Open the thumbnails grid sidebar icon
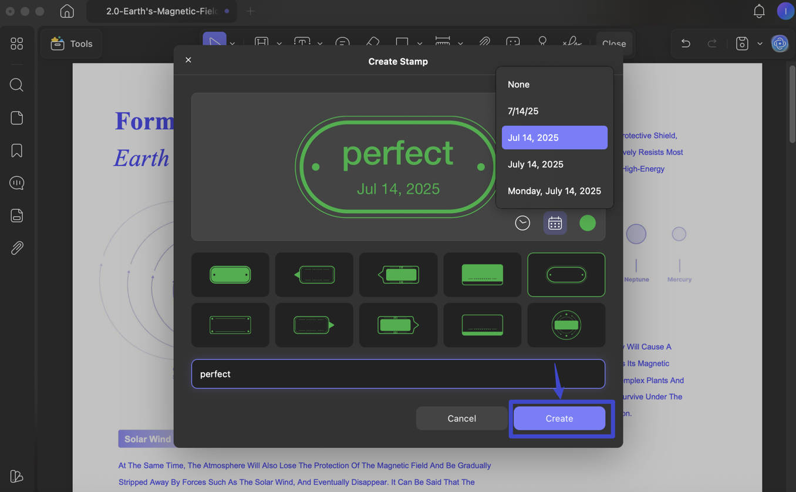Viewport: 796px width, 492px height. [17, 43]
